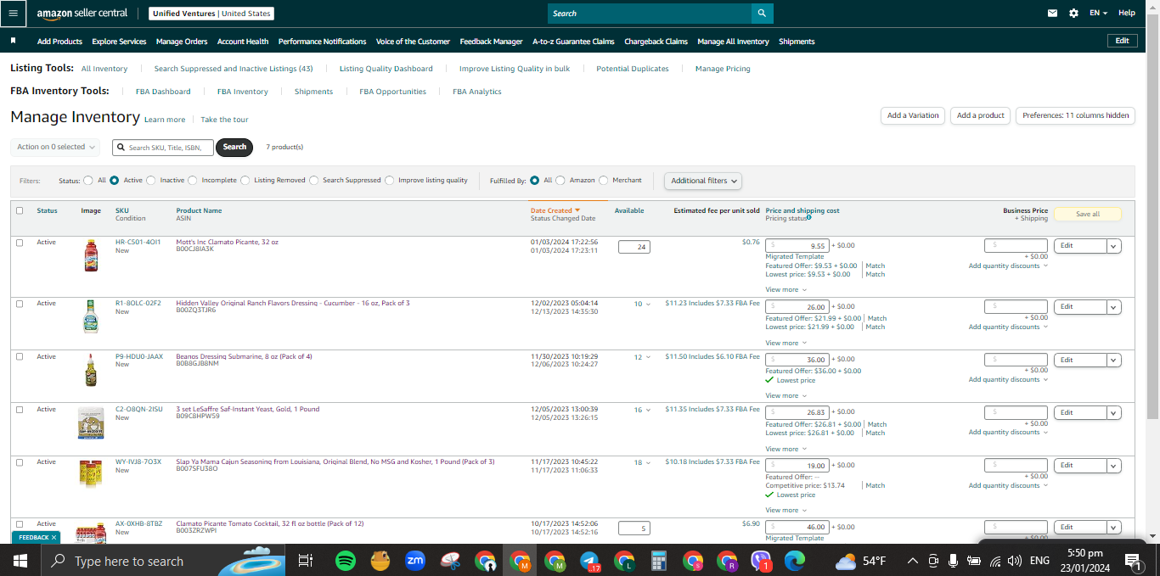Click the Wi-Fi network tray icon
Screen dimensions: 1160x576
[x=994, y=561]
